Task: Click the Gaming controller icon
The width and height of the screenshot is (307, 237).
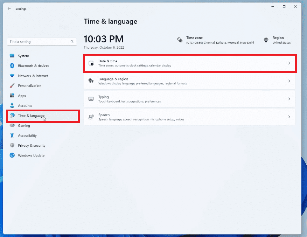Action: pyautogui.click(x=12, y=125)
